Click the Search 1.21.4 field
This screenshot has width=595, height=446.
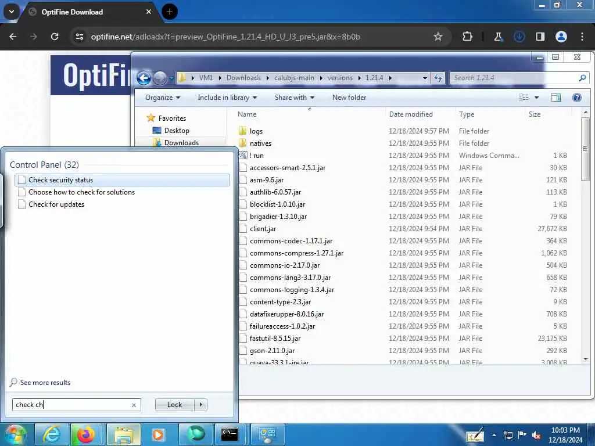click(514, 78)
